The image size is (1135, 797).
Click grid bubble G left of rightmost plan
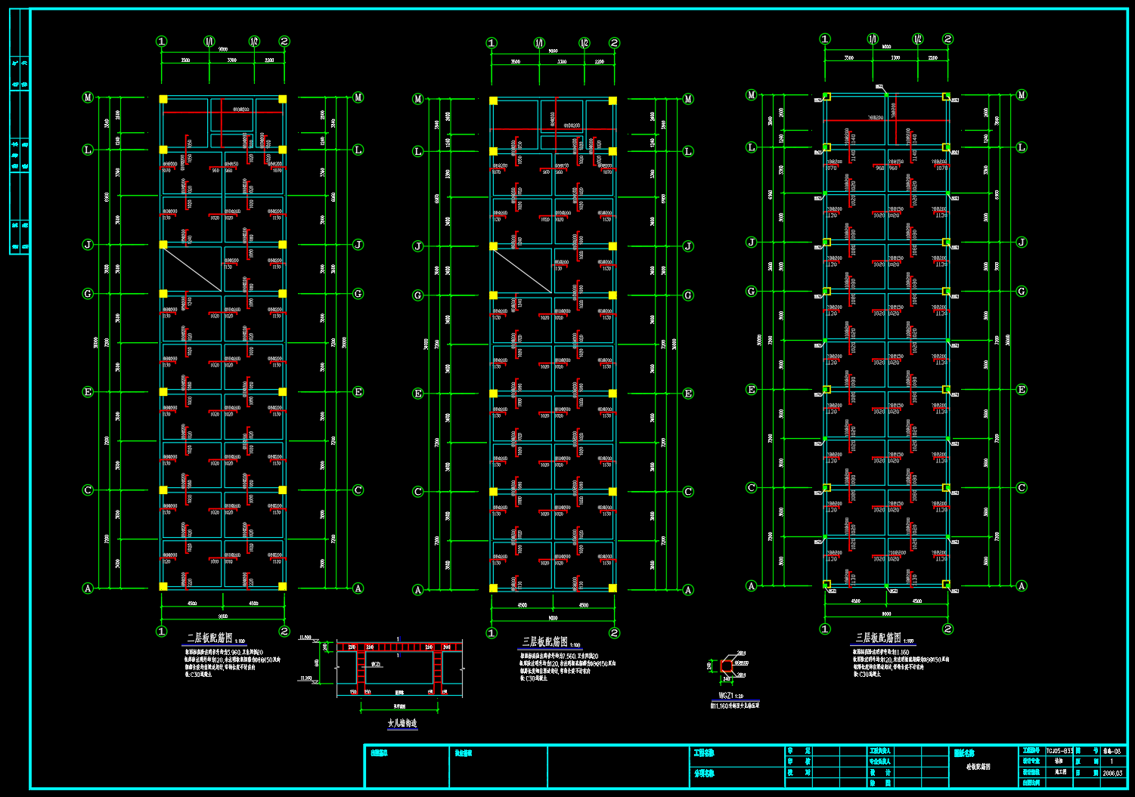point(752,292)
